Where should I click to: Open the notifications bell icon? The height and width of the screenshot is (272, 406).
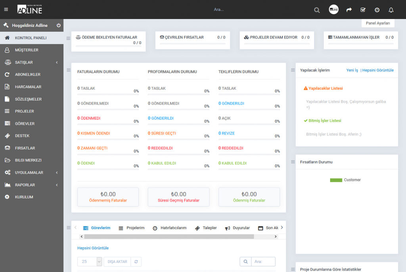391,10
